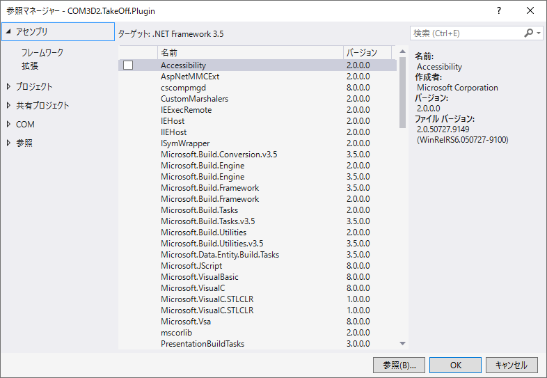Sort by the バージョン column header

click(361, 52)
